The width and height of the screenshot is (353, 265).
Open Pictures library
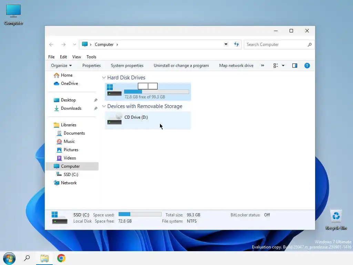(x=71, y=150)
